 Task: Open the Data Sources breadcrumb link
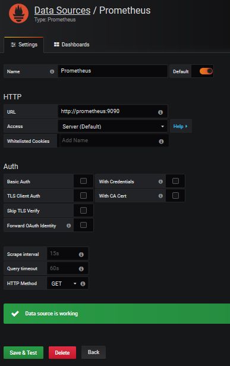62,10
